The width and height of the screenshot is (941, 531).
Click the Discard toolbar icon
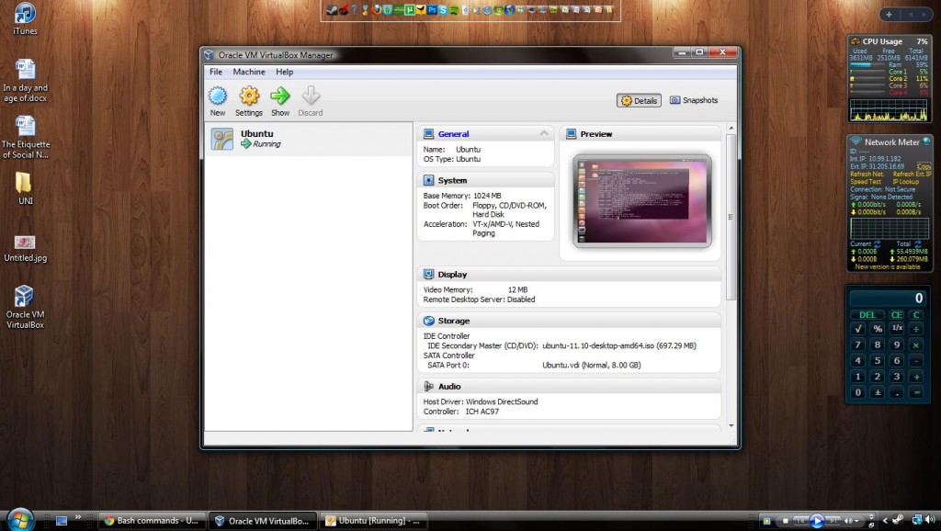click(311, 96)
